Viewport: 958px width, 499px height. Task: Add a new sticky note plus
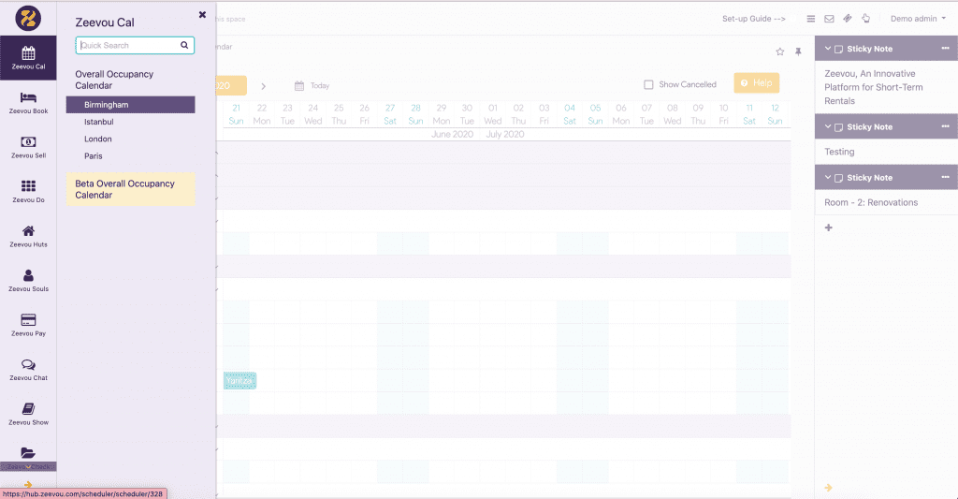(829, 227)
